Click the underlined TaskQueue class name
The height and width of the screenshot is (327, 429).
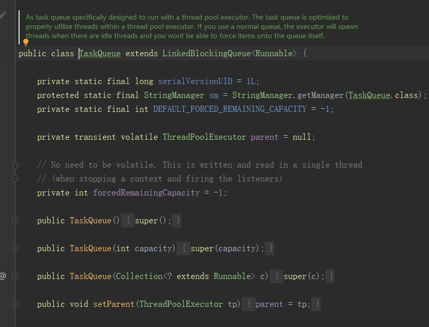point(100,53)
